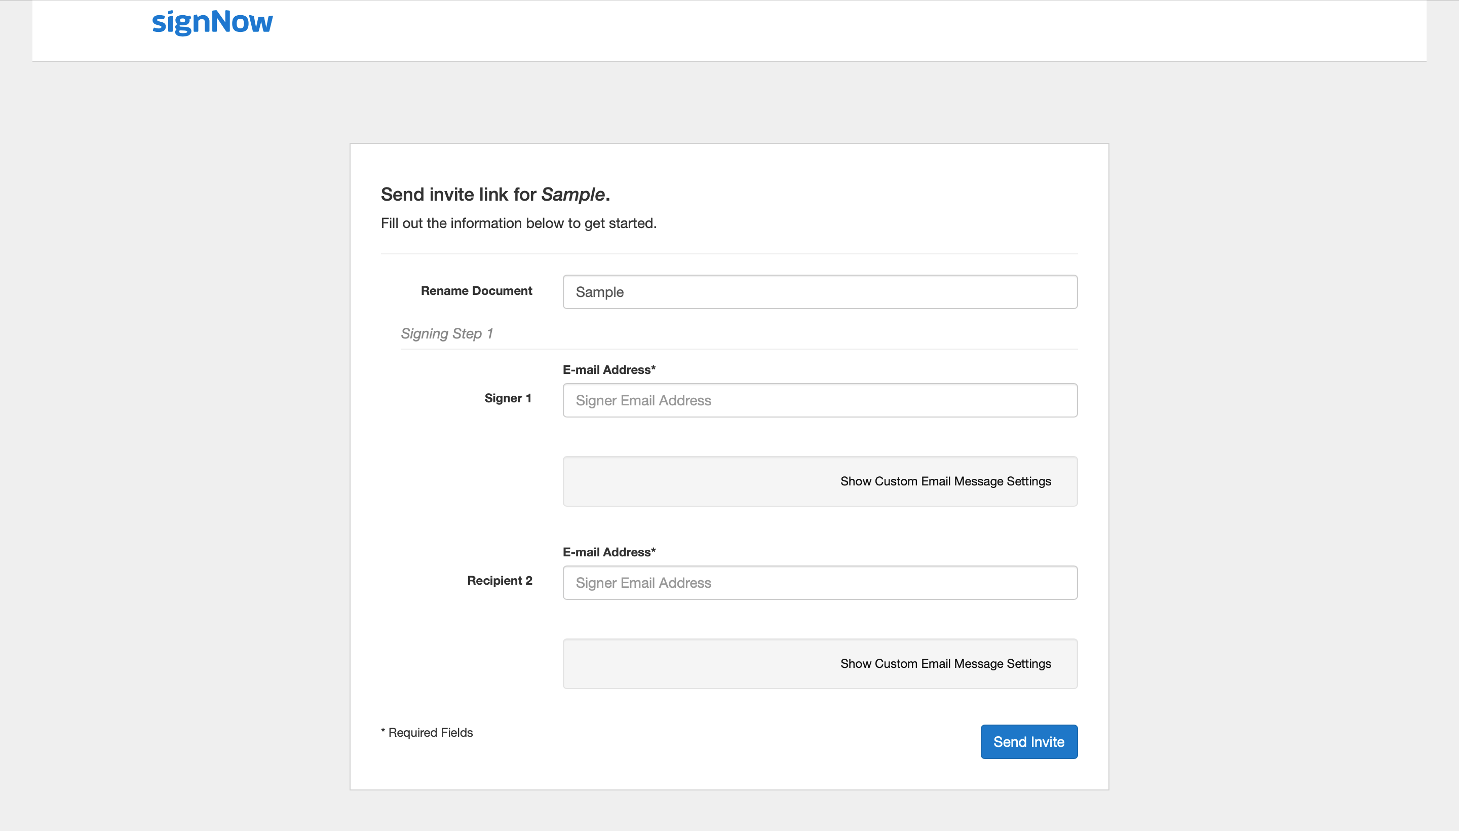Expand Custom Email Message Settings under Recipient 2

945,664
